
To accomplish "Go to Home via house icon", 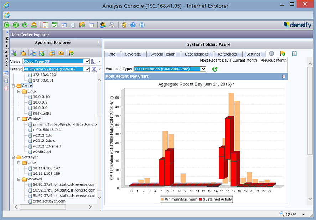I will coord(34,25).
